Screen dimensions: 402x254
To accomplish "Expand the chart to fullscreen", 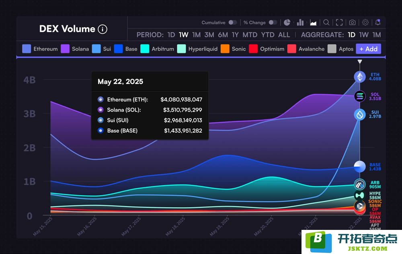I will click(339, 23).
